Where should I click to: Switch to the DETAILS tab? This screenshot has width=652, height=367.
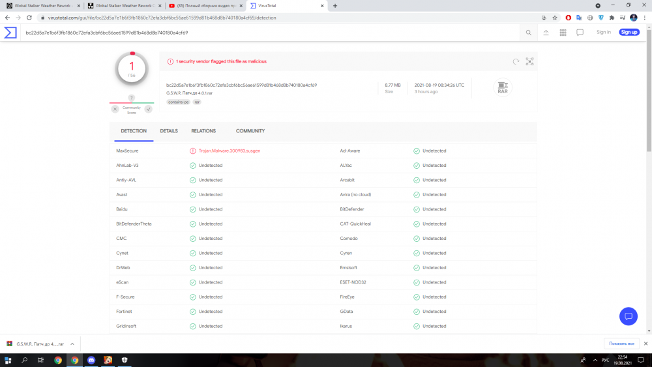tap(169, 131)
